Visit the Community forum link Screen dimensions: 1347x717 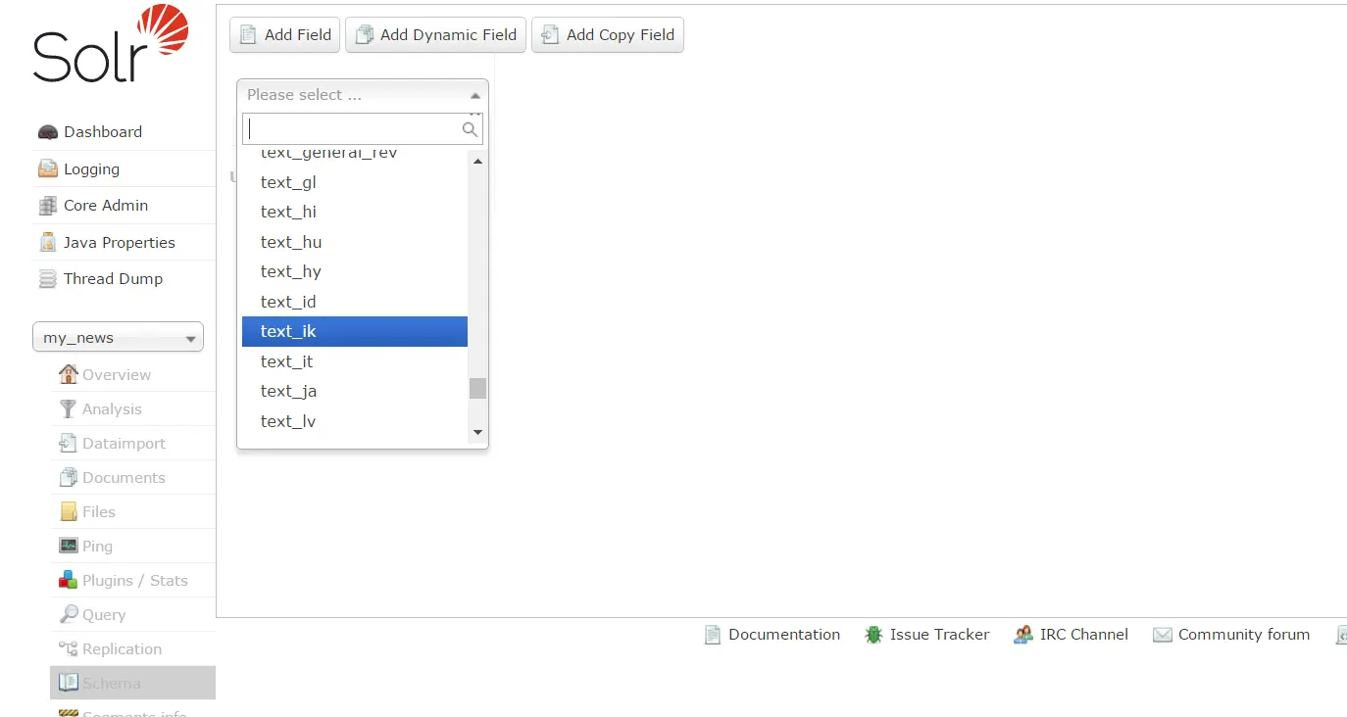1244,635
